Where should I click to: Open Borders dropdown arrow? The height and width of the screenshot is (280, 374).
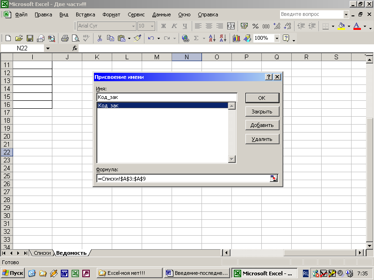click(333, 26)
